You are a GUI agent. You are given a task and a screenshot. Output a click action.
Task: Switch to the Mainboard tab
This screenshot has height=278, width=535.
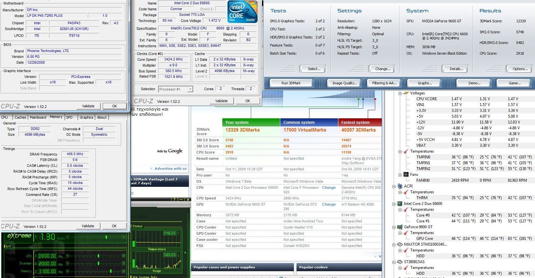38,117
